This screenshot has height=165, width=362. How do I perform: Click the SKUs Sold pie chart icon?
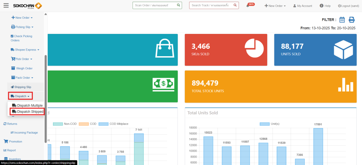pyautogui.click(x=253, y=48)
